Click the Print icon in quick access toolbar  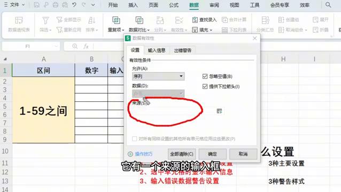56,5
